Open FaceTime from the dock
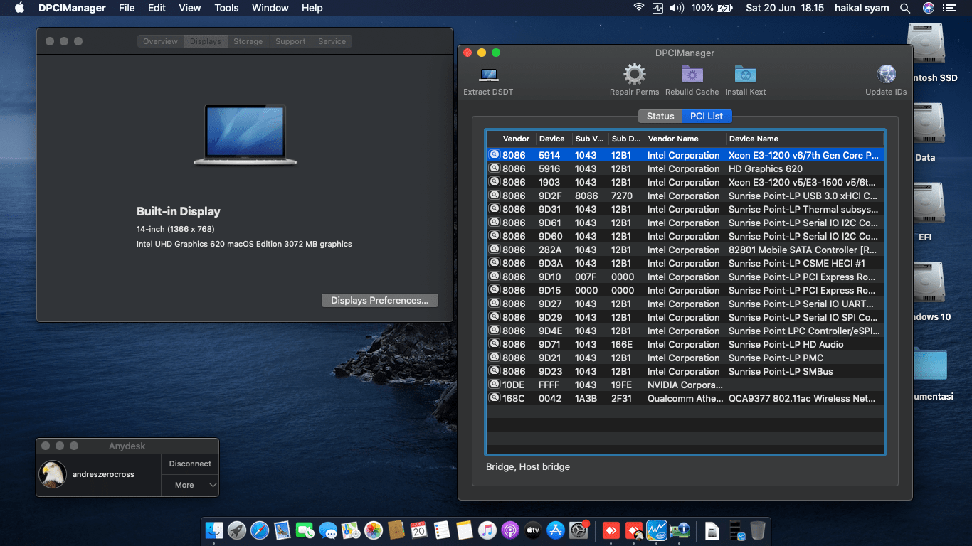The width and height of the screenshot is (972, 546). coord(305,530)
